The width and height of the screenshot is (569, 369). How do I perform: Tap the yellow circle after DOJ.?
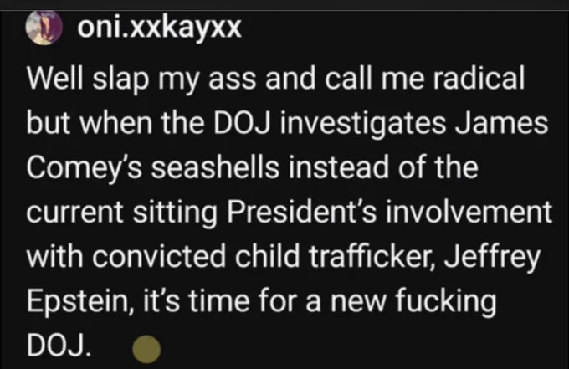click(x=146, y=349)
